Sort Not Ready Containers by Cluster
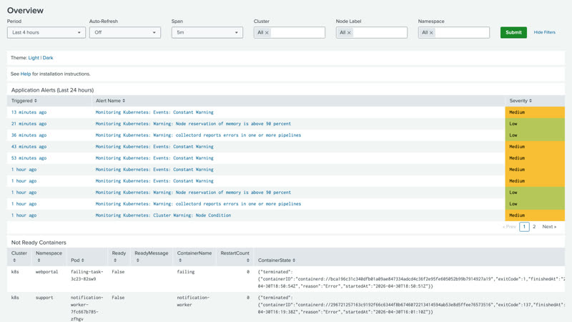Viewport: 572px width, 322px height. [x=19, y=257]
